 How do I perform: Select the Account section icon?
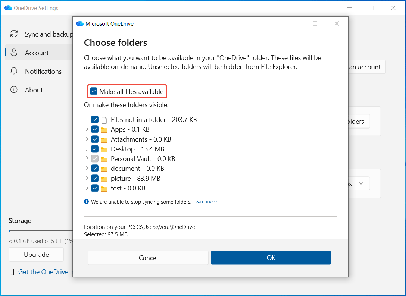14,53
